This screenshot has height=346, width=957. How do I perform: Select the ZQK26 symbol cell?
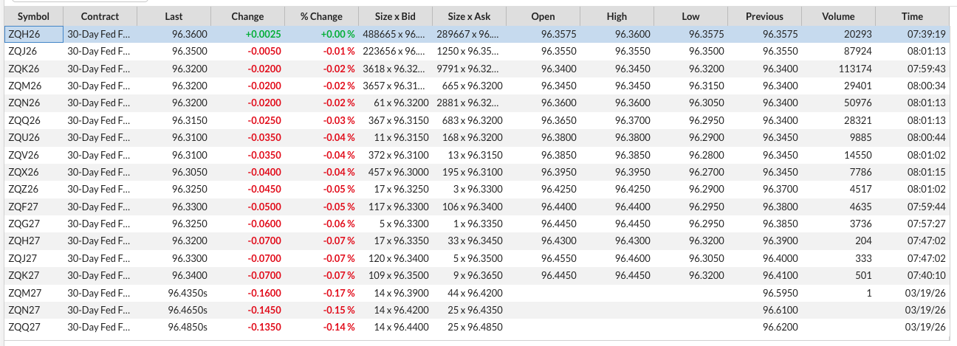23,69
